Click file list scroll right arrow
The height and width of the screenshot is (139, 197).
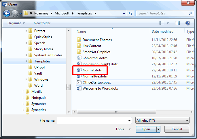tap(192, 112)
